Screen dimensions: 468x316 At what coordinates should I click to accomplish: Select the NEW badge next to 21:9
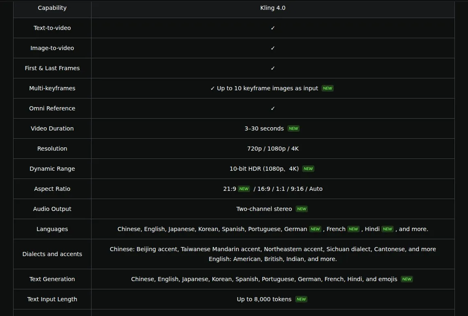coord(244,189)
